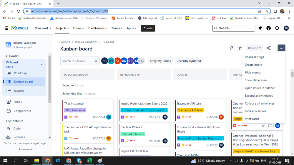This screenshot has height=165, width=294.
Task: Click the share board icon
Action: tap(268, 48)
